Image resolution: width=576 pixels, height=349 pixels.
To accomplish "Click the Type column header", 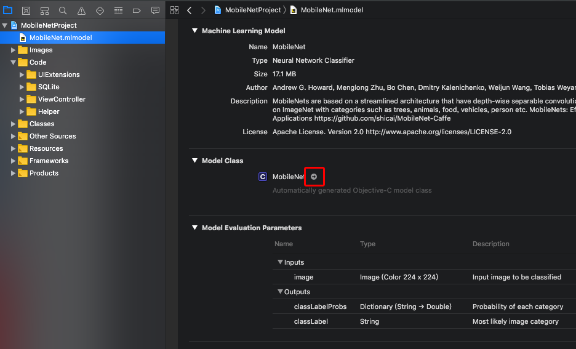I will point(368,244).
